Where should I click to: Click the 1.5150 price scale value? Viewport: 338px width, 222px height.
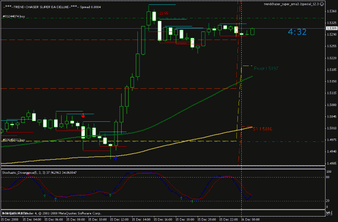pos(332,81)
